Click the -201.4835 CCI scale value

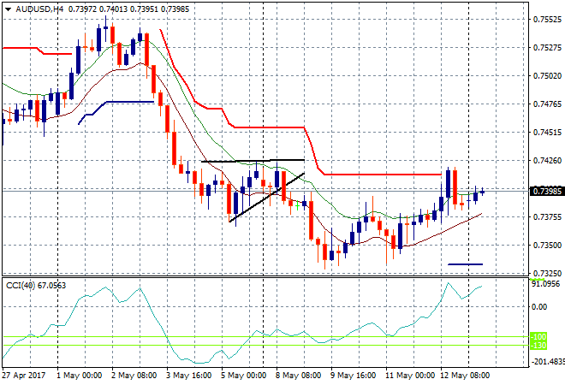[x=547, y=361]
